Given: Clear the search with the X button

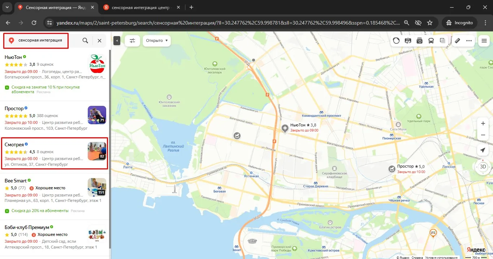Looking at the screenshot, I should 99,41.
